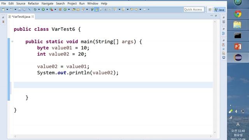Click the Run External Tools icon
This screenshot has height=140, width=249.
[x=51, y=9]
